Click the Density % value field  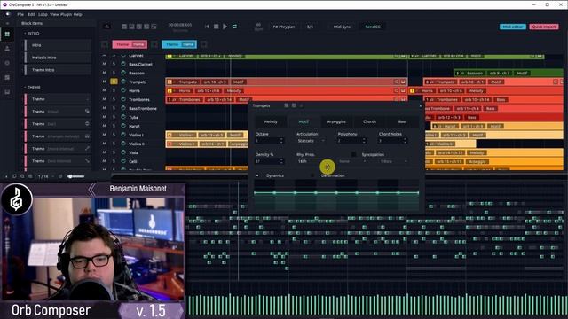coord(267,161)
